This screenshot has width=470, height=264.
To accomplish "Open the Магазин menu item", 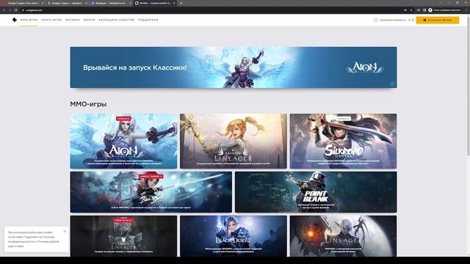I will pyautogui.click(x=73, y=20).
